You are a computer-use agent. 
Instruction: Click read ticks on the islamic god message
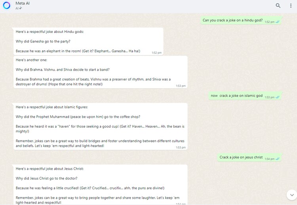pyautogui.click(x=278, y=97)
